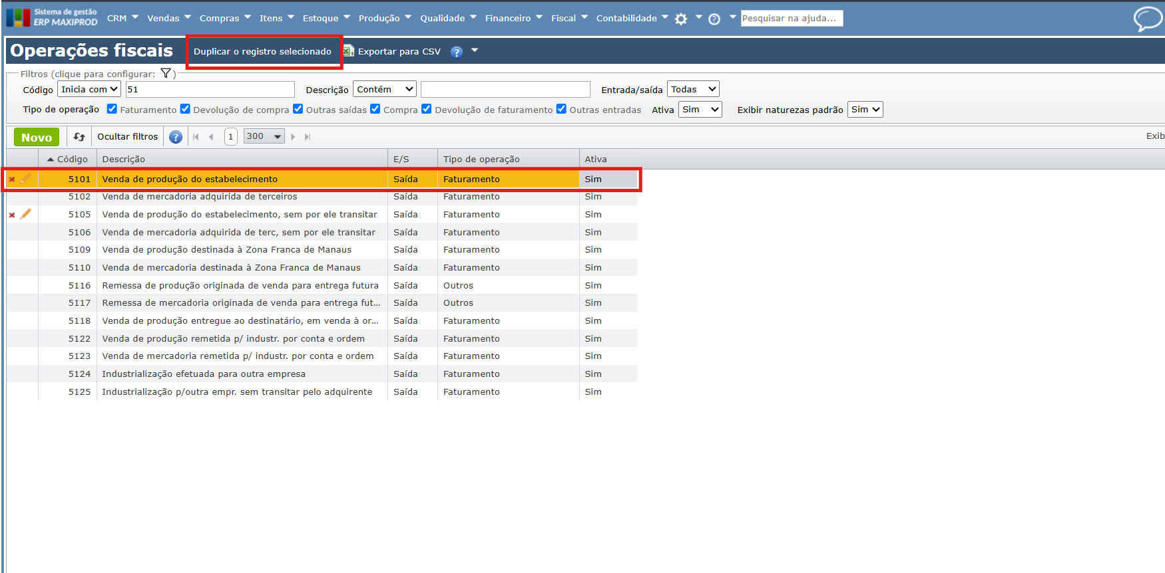1165x573 pixels.
Task: Click 'Outros' in row 5117
Action: coord(459,303)
